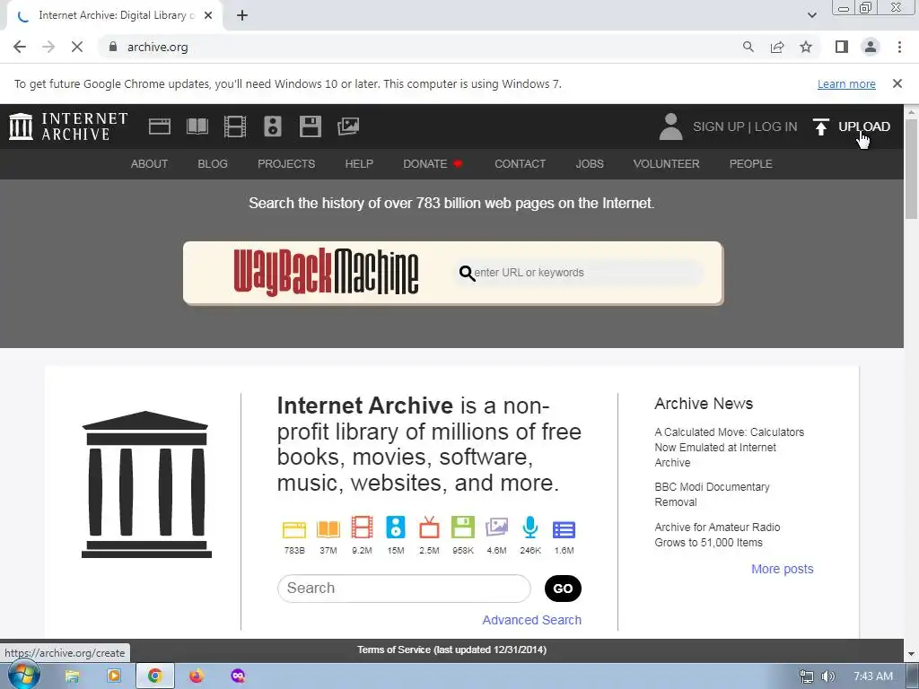The image size is (919, 689).
Task: Click the GO search button
Action: [x=563, y=589]
